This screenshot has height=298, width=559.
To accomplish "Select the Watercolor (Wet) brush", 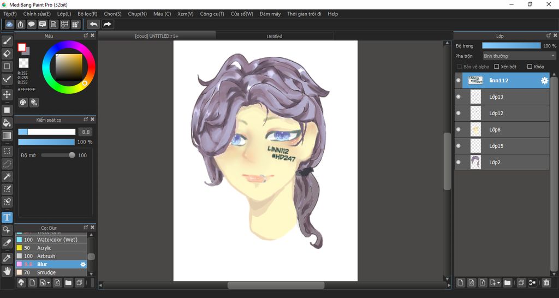I will pos(51,240).
